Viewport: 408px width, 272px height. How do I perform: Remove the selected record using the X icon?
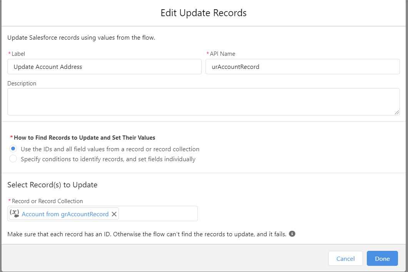(114, 214)
